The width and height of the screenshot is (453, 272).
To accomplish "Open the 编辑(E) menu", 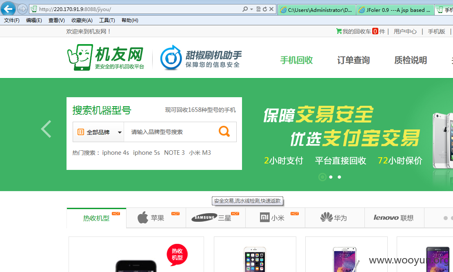I will (34, 20).
